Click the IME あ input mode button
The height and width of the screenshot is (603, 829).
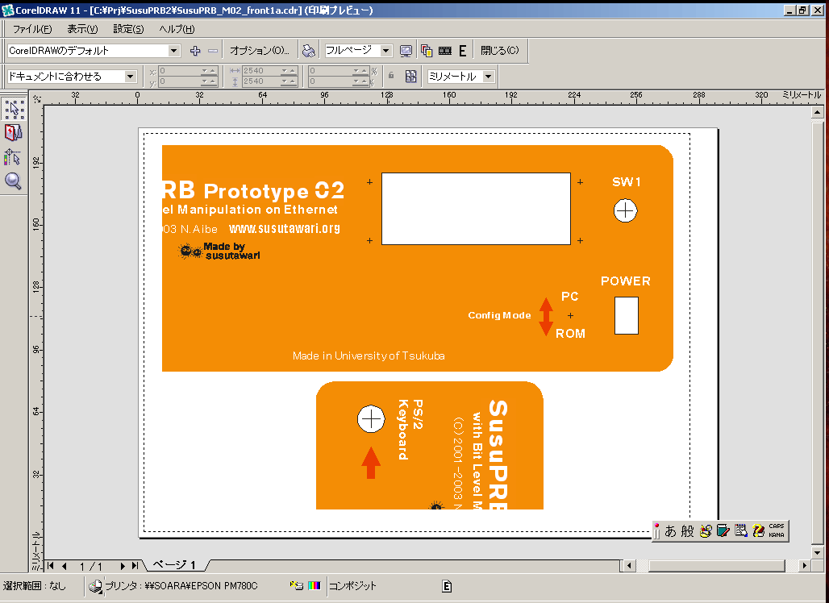[x=670, y=530]
